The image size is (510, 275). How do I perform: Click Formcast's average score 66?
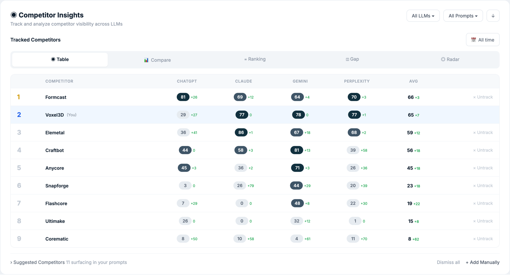(411, 97)
